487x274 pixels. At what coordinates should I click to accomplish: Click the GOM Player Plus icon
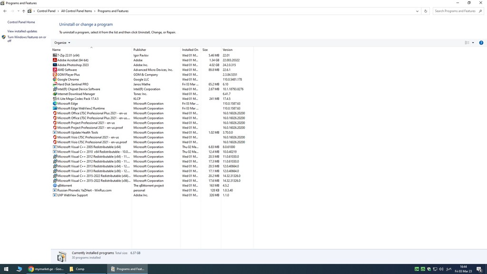click(55, 75)
